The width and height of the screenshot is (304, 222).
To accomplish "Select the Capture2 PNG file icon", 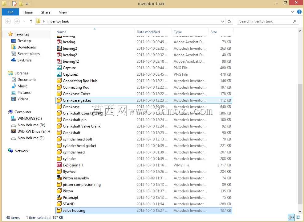I will [x=59, y=74].
